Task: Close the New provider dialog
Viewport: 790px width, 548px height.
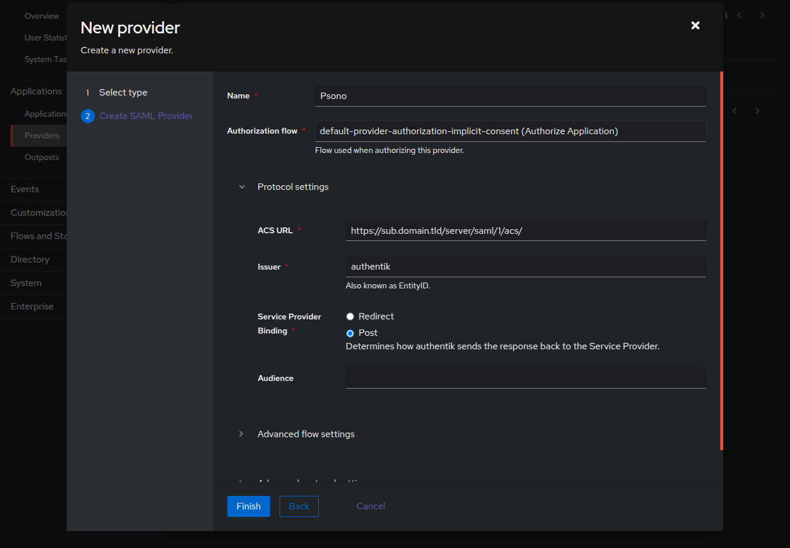Action: (x=695, y=25)
